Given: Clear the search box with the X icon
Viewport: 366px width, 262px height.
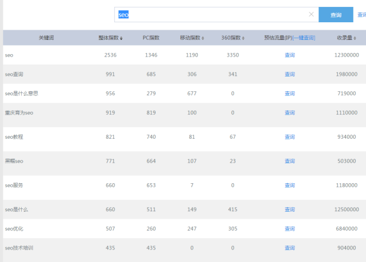Looking at the screenshot, I should 311,14.
